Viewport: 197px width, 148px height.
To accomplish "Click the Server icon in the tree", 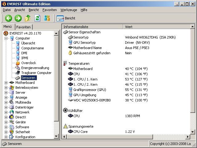I will click(12, 92).
